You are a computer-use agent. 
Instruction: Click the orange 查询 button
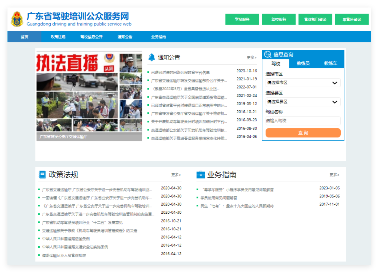point(303,133)
